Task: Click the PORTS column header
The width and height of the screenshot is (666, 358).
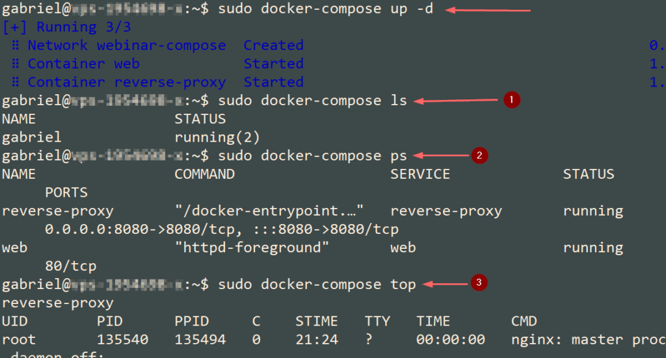Action: [66, 193]
